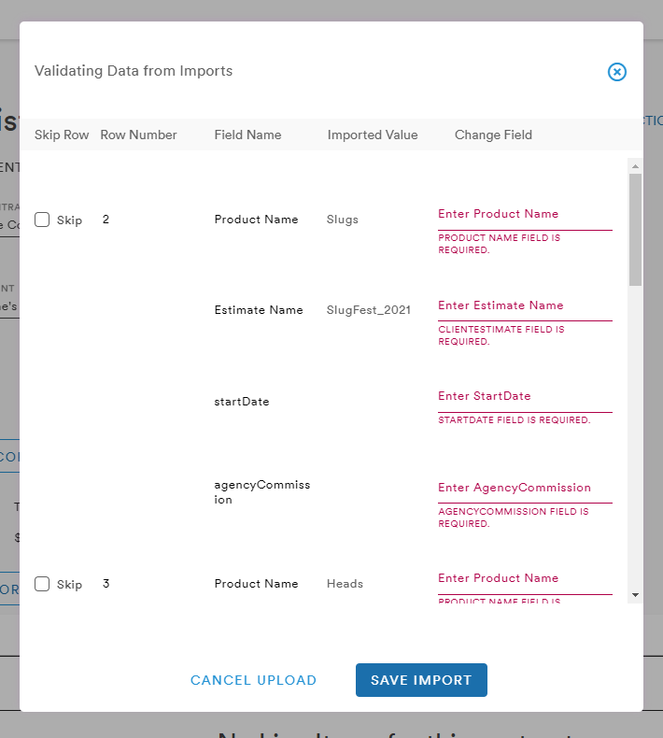
Task: Click the Save Import button
Action: (421, 680)
